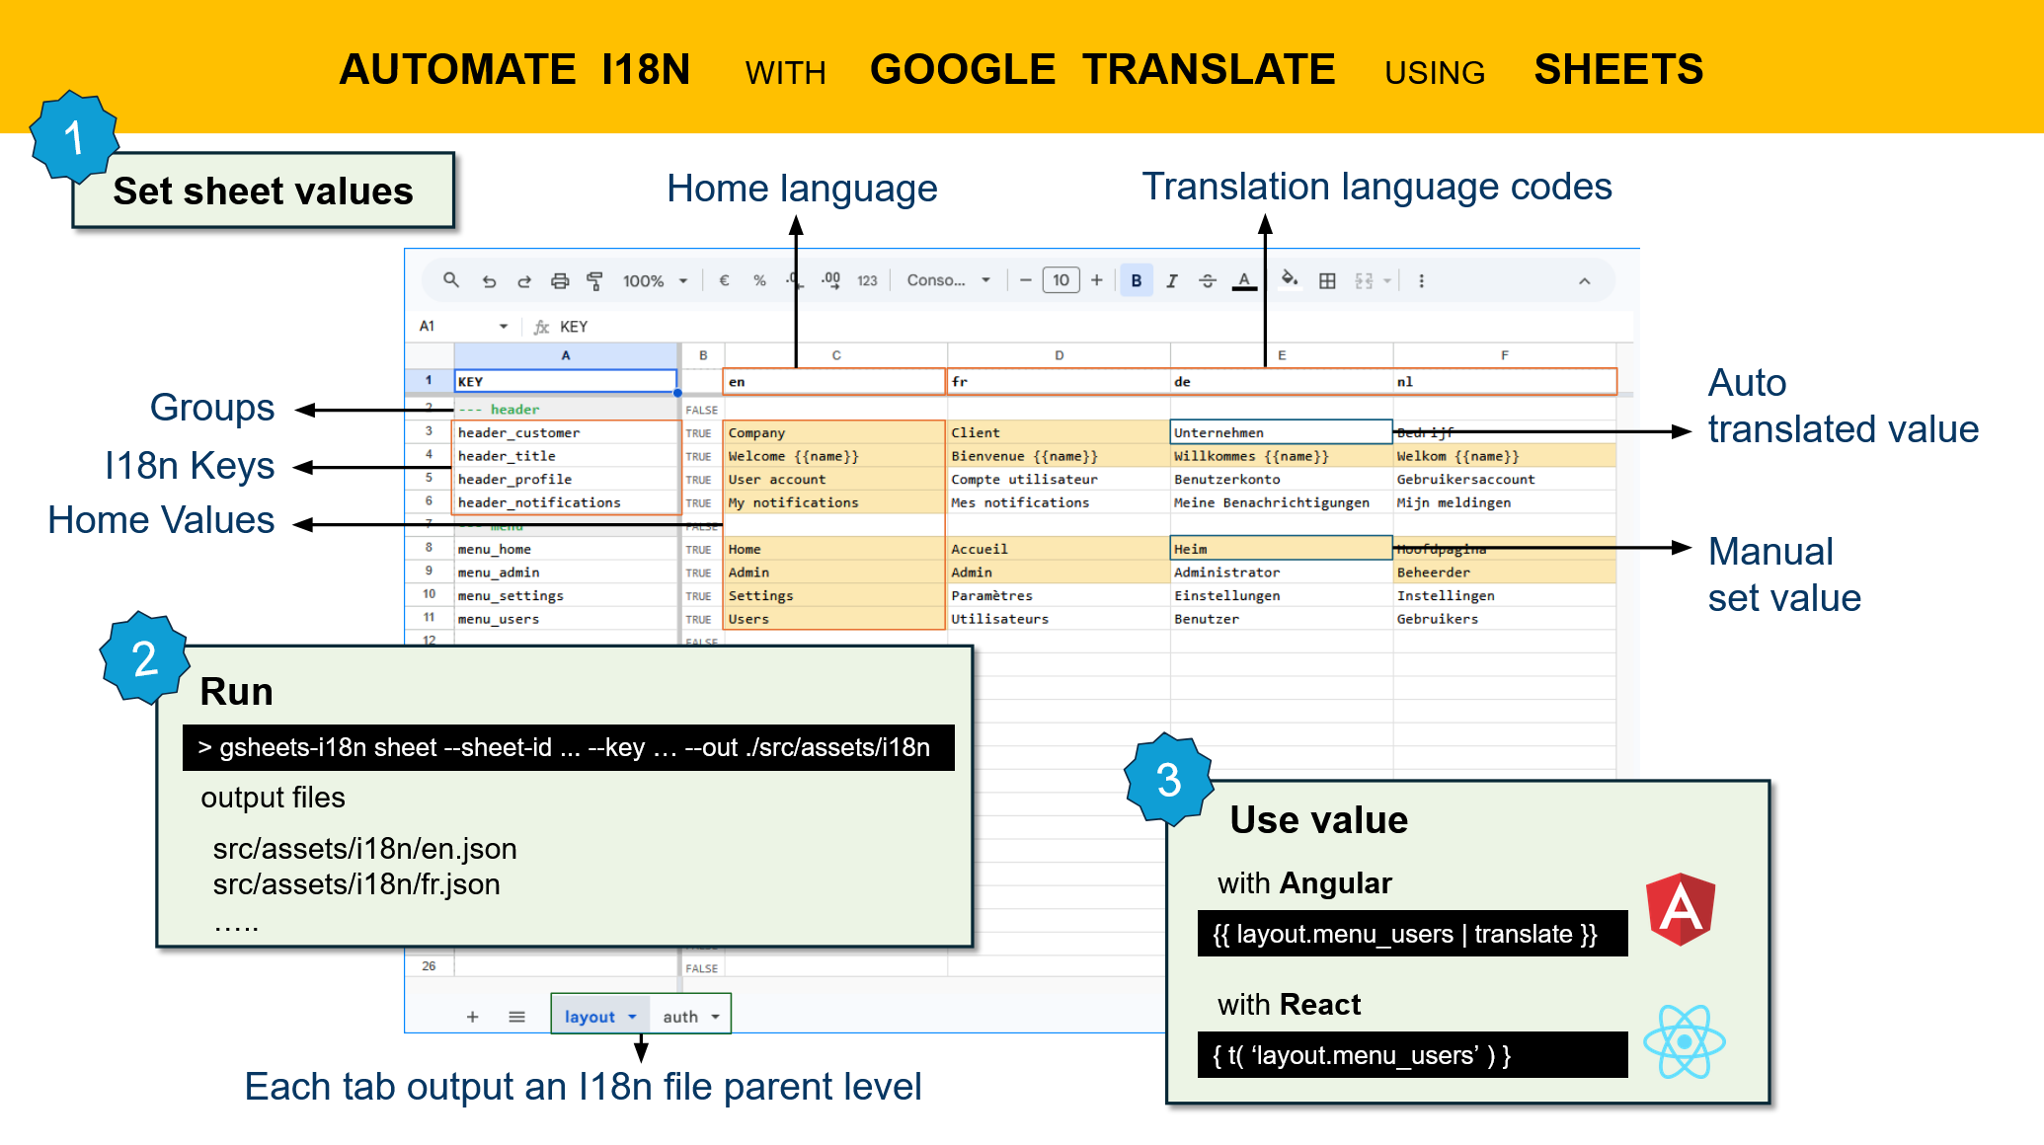Toggle italic formatting
The width and height of the screenshot is (2044, 1145).
(1172, 281)
